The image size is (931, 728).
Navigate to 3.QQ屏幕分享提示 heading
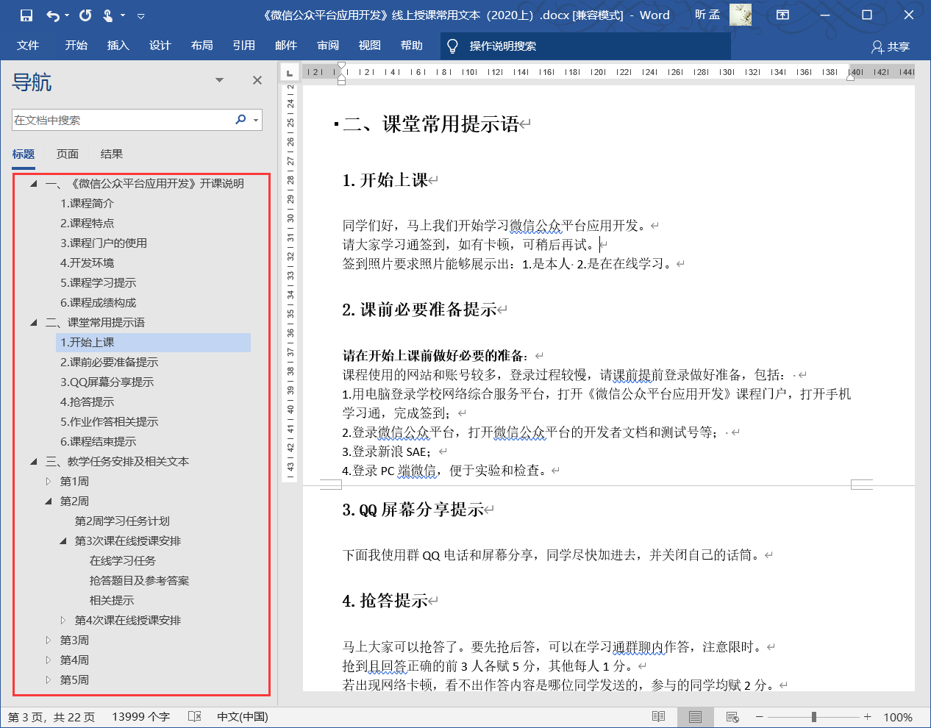107,382
